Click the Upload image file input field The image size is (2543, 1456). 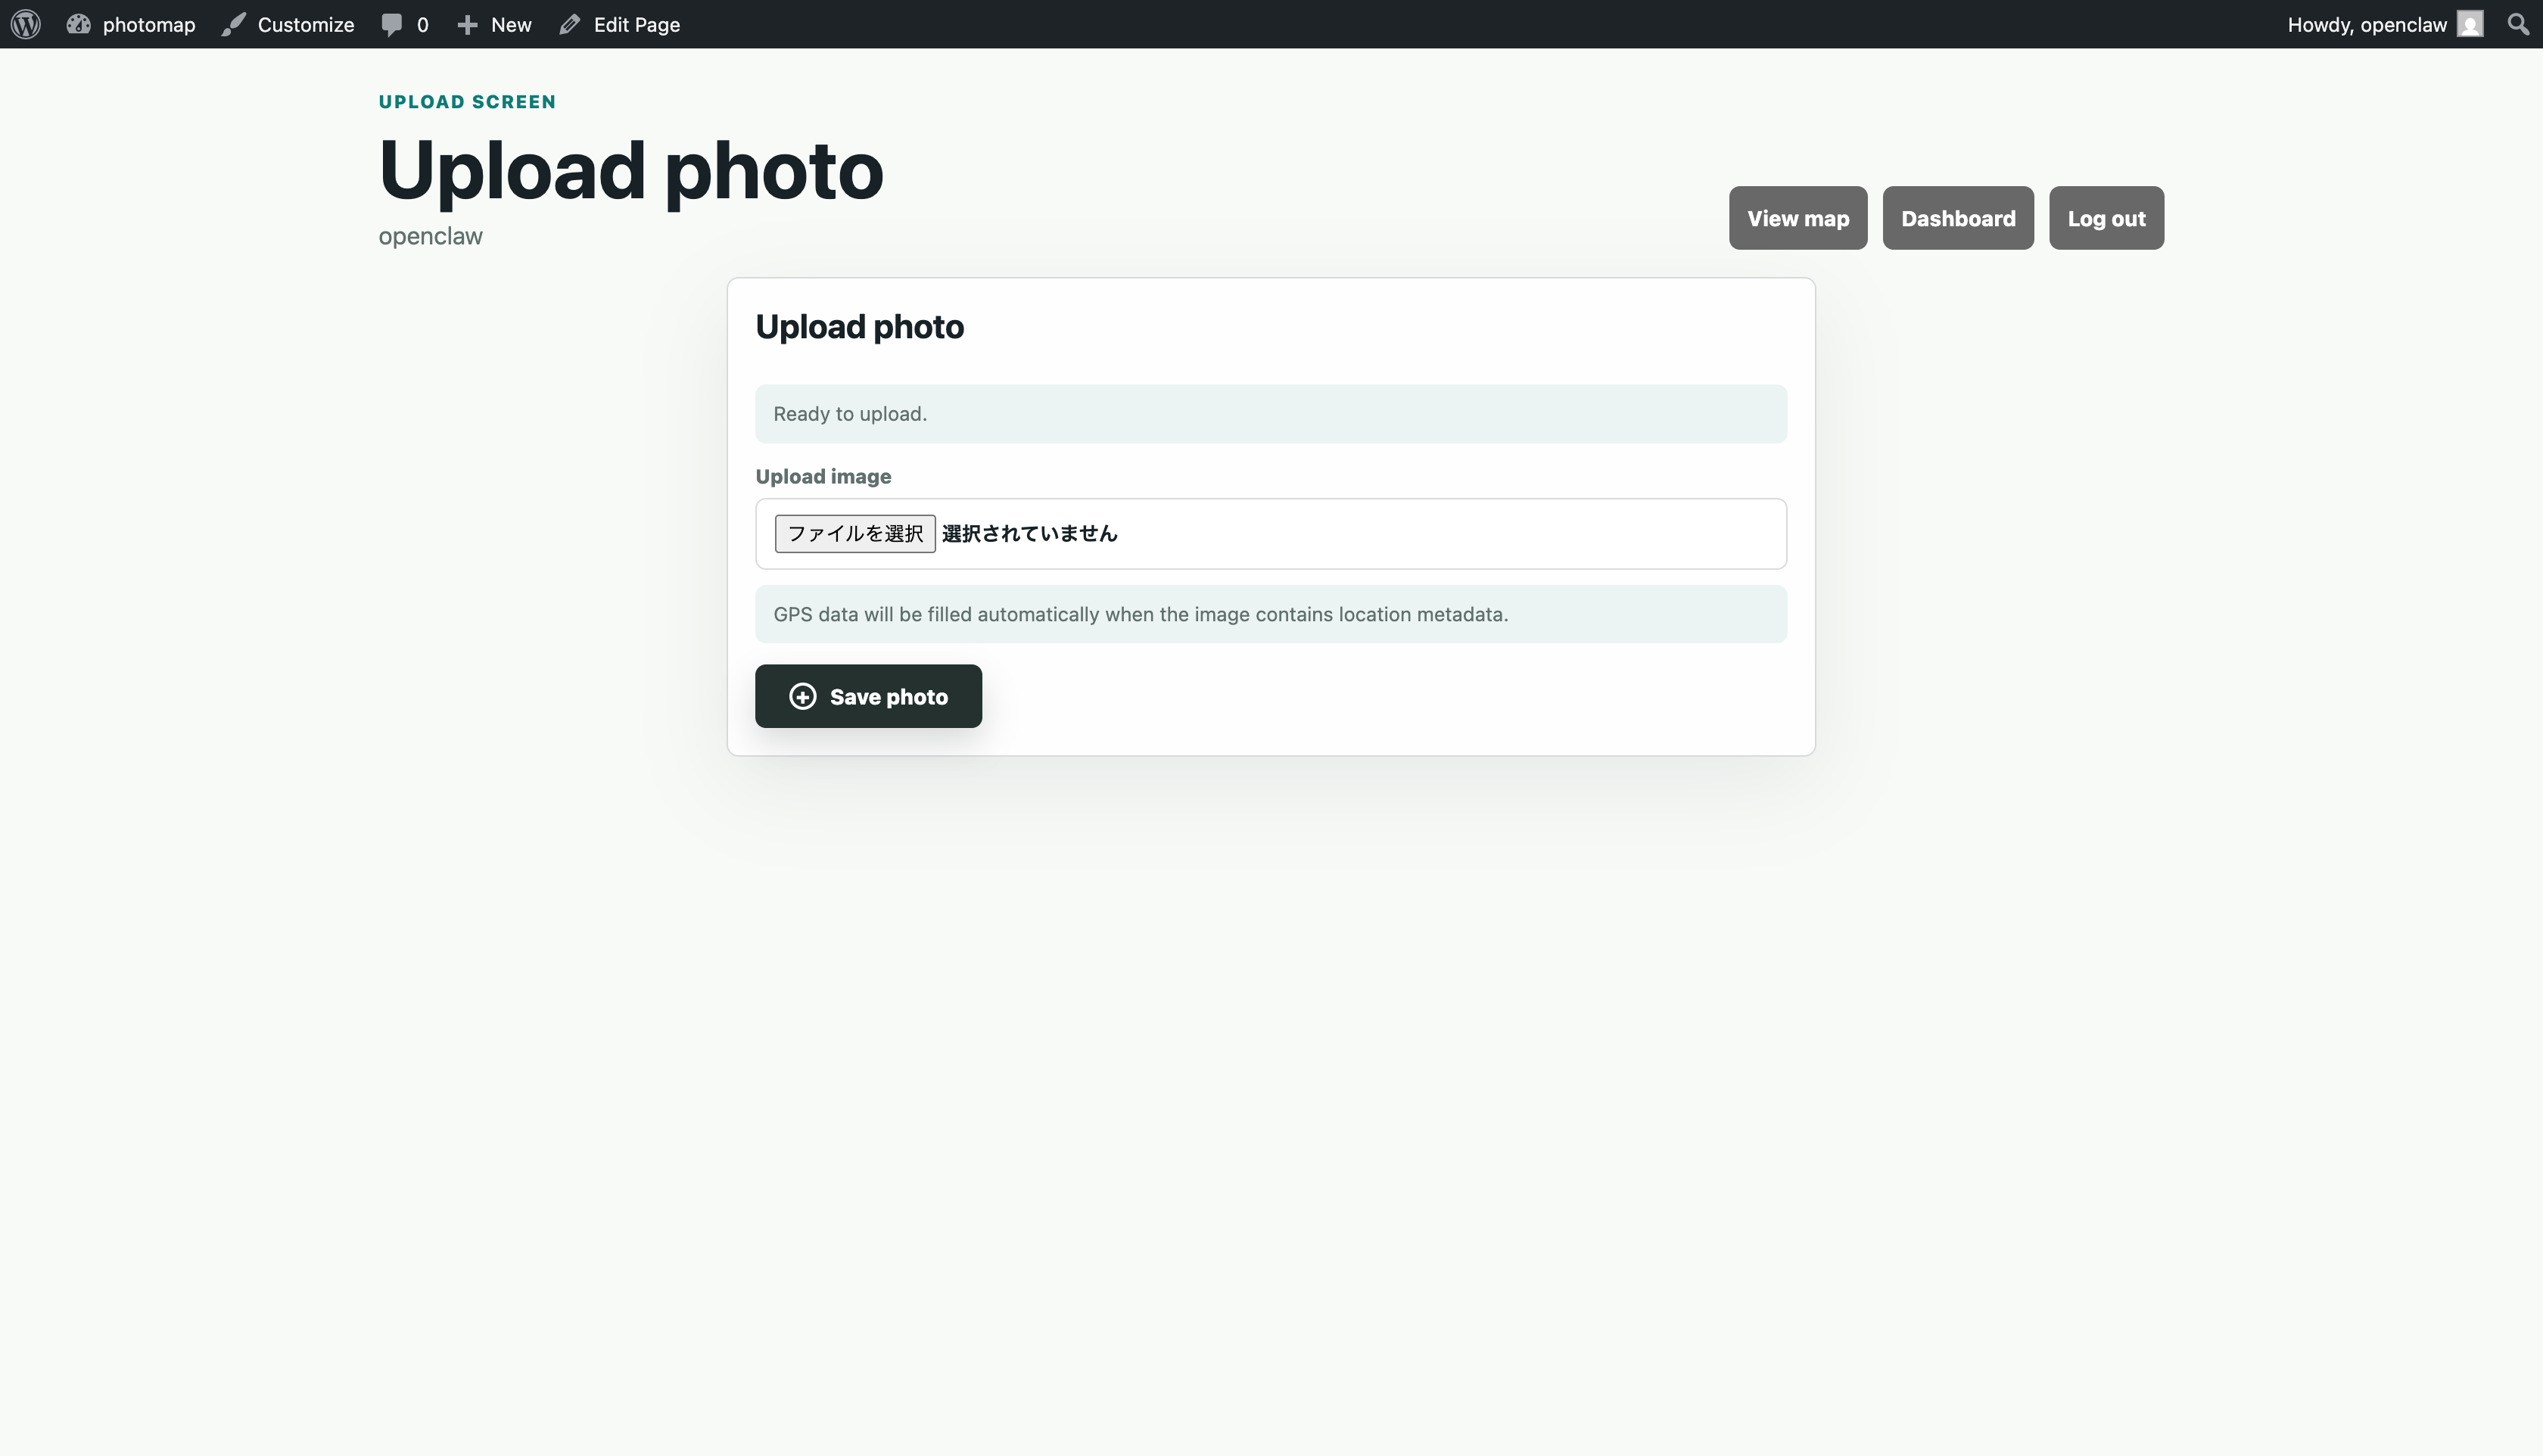[1271, 534]
